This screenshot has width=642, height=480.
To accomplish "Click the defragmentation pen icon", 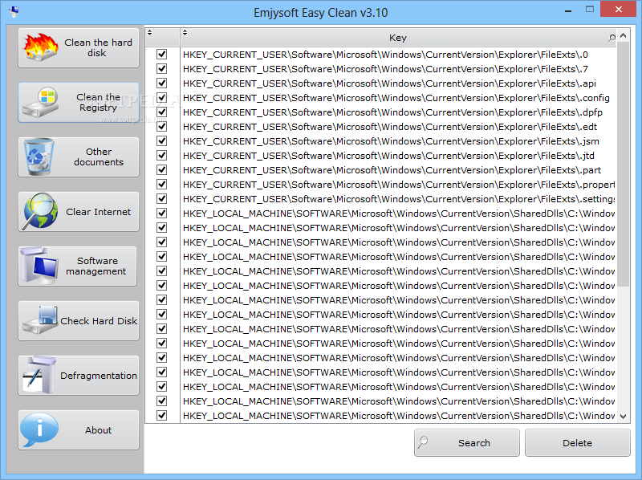I will [x=39, y=375].
